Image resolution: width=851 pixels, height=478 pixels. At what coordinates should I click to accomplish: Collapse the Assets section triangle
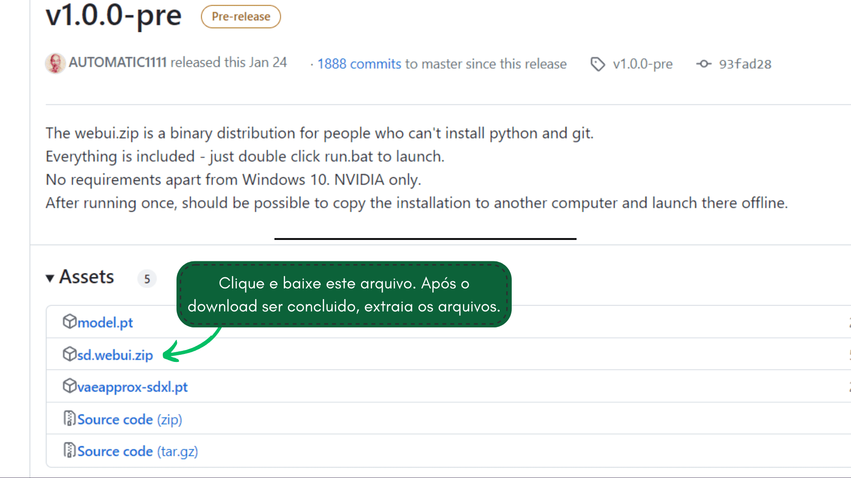coord(50,278)
